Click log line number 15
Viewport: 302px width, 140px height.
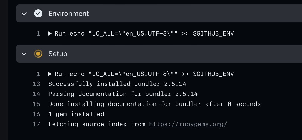(x=36, y=104)
